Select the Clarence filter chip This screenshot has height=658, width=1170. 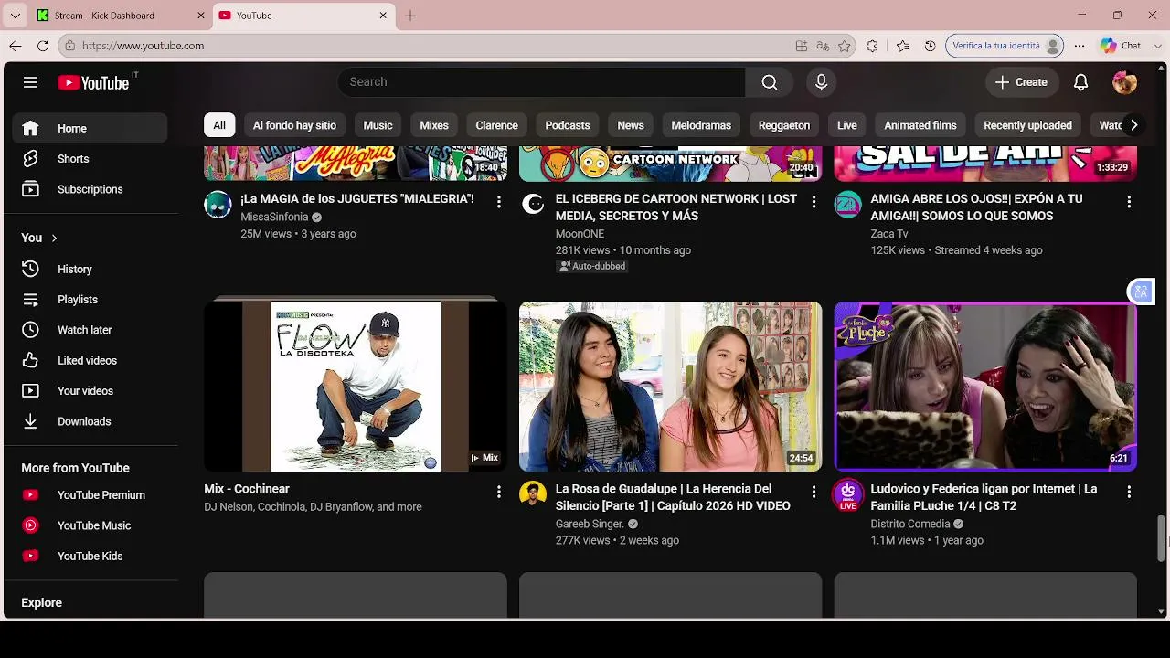coord(497,125)
